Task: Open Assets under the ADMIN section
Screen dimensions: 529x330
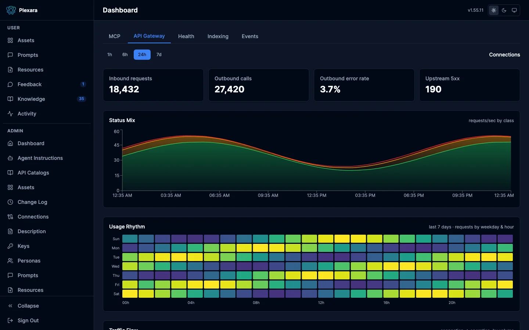Action: [x=47, y=187]
